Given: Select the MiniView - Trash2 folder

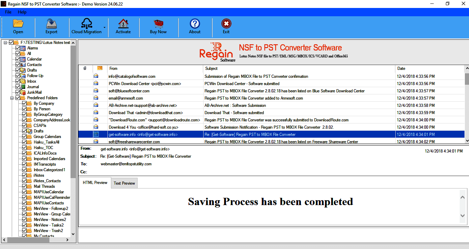Looking at the screenshot, I should pyautogui.click(x=48, y=231).
